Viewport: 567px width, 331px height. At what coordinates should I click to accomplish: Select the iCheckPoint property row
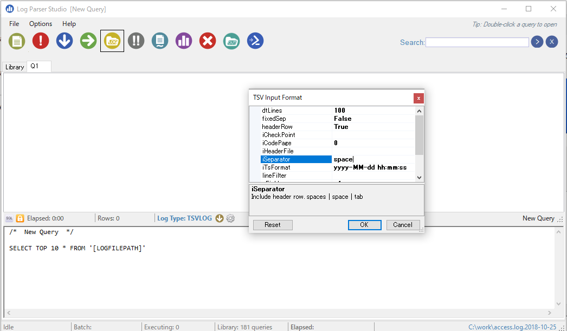[337, 135]
